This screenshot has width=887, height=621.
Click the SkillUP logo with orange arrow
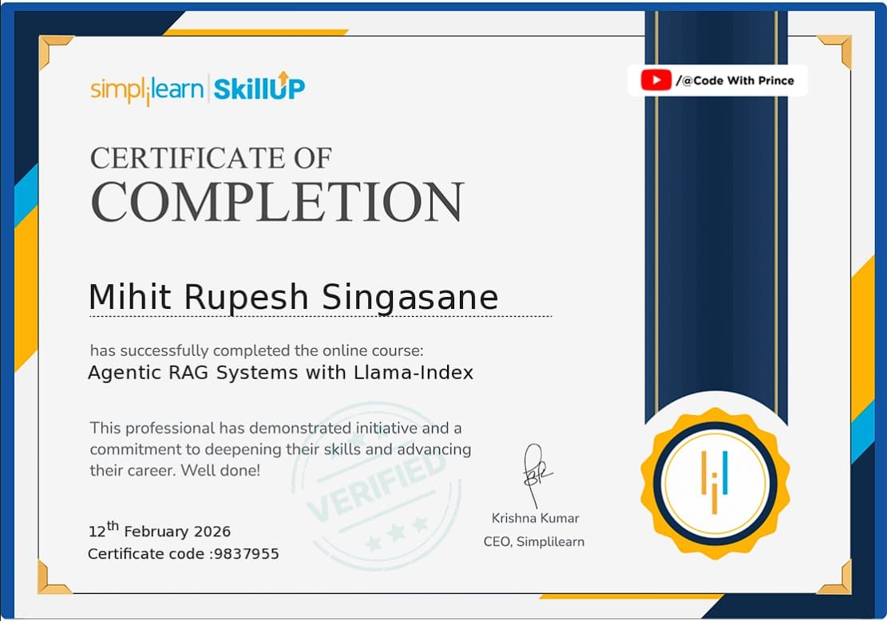point(261,86)
